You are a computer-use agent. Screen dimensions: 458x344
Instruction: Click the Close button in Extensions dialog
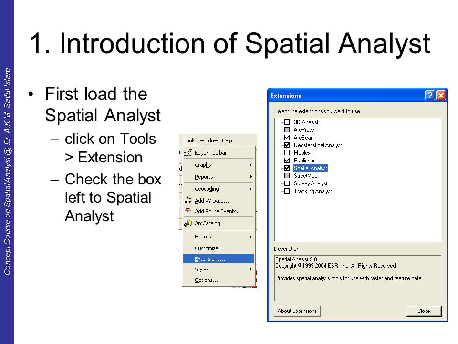tap(424, 311)
